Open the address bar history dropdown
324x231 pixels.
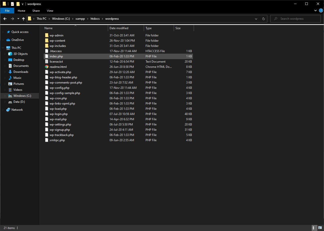(x=256, y=19)
